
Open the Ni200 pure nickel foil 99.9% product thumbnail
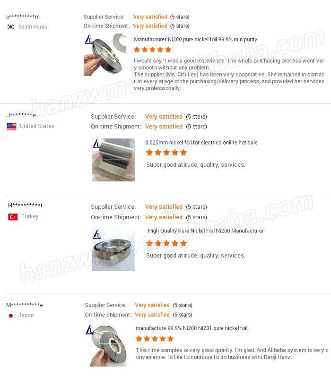click(x=105, y=55)
